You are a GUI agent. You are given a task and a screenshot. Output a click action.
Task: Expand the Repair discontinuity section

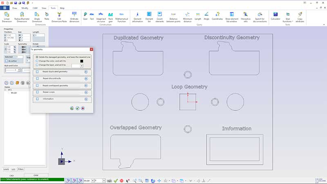point(86,79)
